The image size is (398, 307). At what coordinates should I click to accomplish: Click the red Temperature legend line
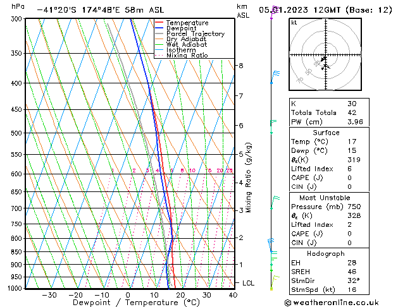click(159, 23)
